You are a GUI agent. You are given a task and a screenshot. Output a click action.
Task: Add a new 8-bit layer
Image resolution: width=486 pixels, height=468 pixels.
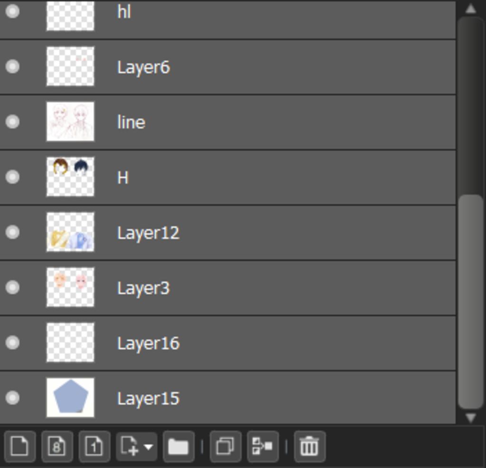click(x=57, y=447)
